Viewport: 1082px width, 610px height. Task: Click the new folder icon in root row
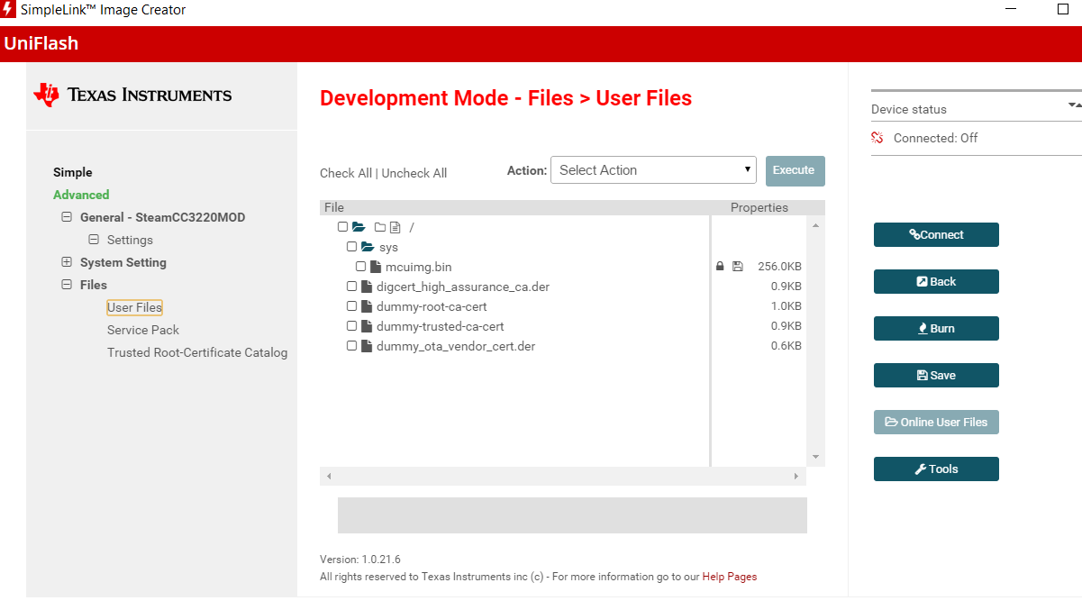coord(379,227)
